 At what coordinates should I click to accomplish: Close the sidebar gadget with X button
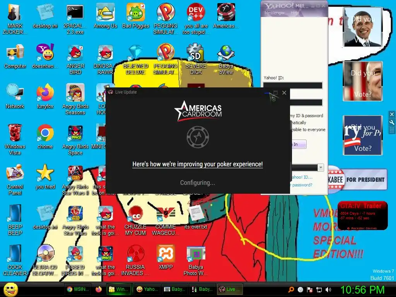tap(392, 114)
